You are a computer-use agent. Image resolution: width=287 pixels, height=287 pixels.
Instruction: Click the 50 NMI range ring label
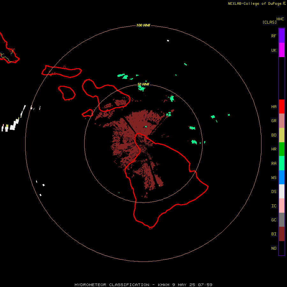coord(143,85)
